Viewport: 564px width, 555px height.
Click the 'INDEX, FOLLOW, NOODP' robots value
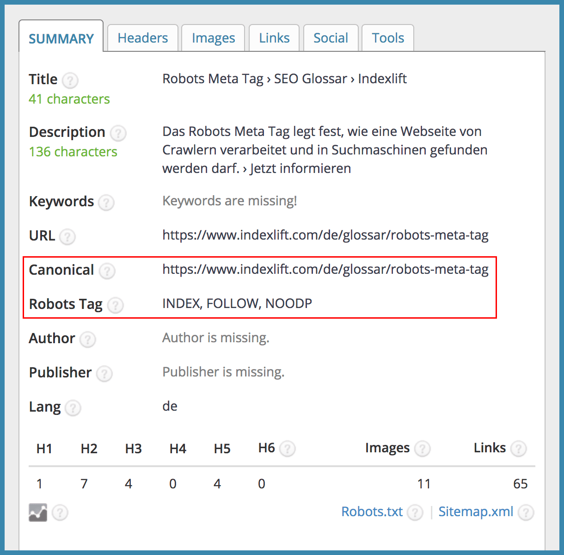pyautogui.click(x=237, y=303)
